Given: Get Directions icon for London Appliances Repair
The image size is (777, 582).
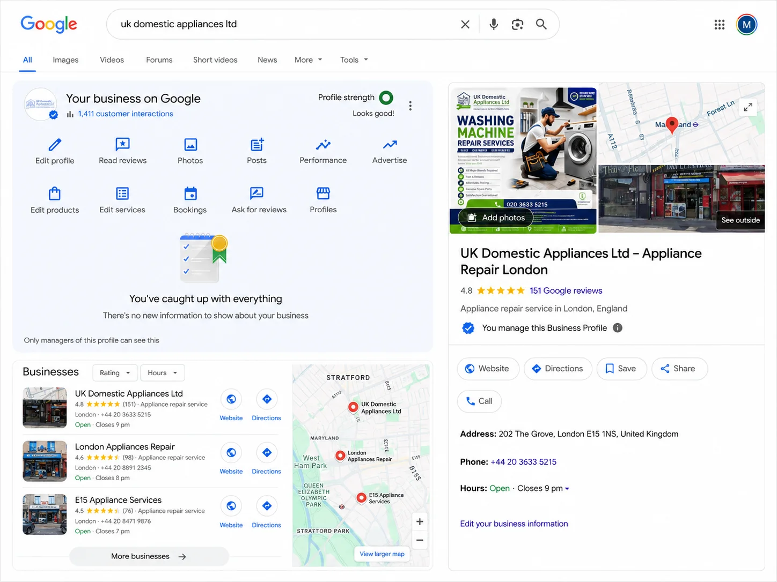Looking at the screenshot, I should [267, 453].
